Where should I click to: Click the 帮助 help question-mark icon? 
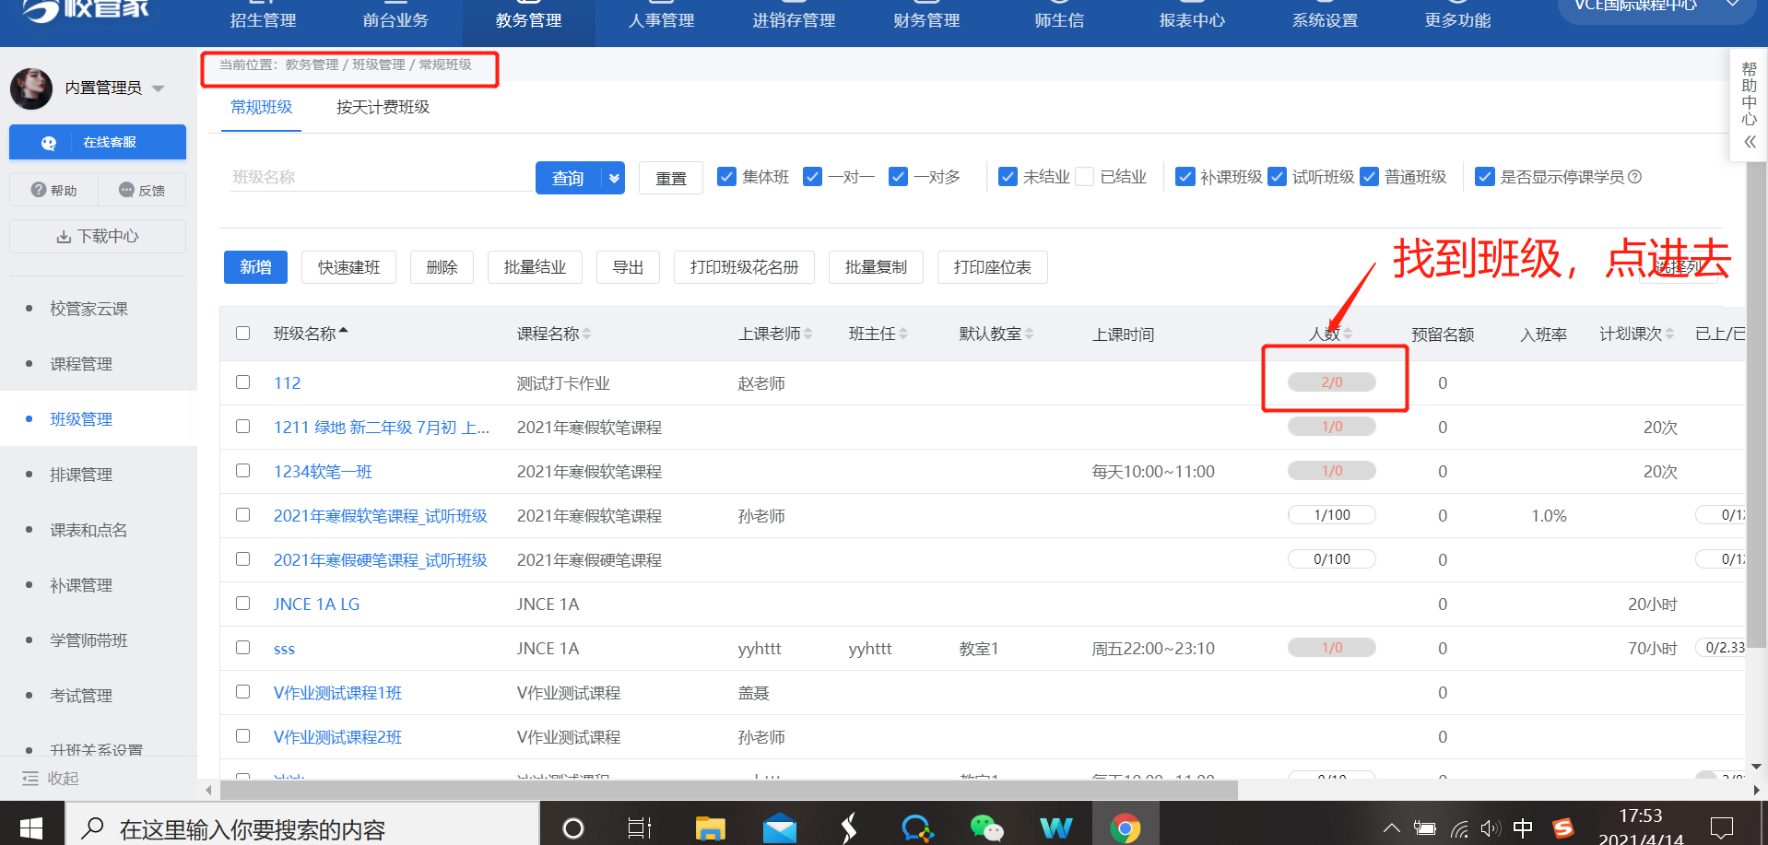pos(39,190)
